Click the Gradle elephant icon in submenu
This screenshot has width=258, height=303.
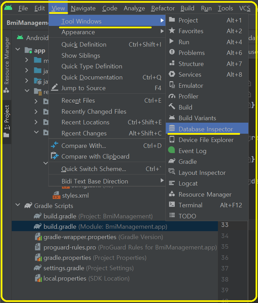pos(172,161)
